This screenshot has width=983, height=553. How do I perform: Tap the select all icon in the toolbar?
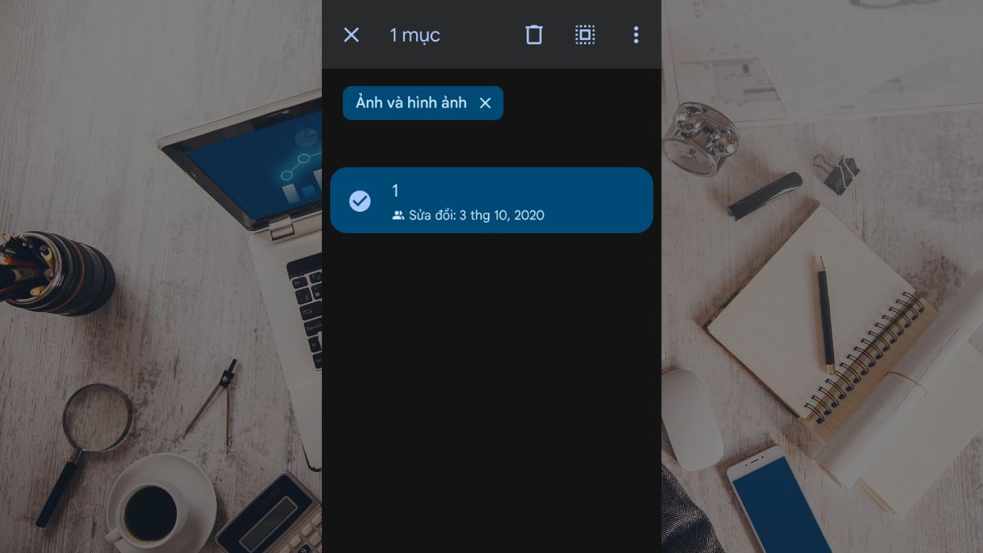click(585, 34)
